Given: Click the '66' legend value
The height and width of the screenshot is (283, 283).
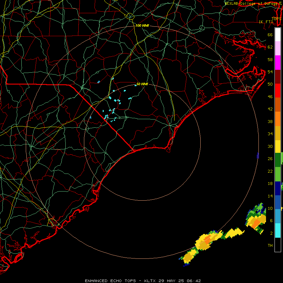Looking at the screenshot, I should point(270,35).
